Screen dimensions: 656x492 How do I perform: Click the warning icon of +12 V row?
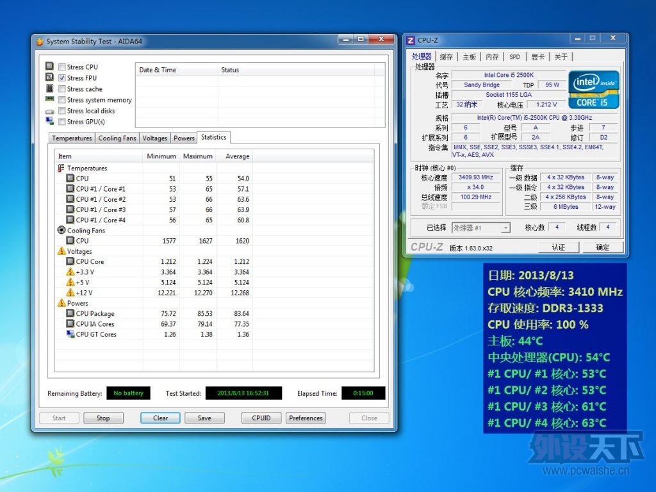tap(70, 292)
